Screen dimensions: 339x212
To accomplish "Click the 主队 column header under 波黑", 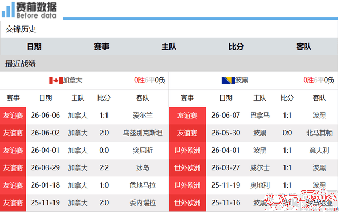I will (260, 98).
